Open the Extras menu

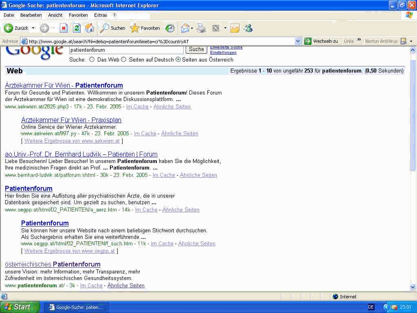(100, 15)
